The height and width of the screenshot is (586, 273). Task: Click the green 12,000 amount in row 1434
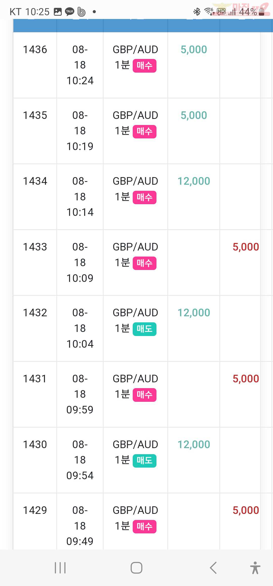(194, 181)
